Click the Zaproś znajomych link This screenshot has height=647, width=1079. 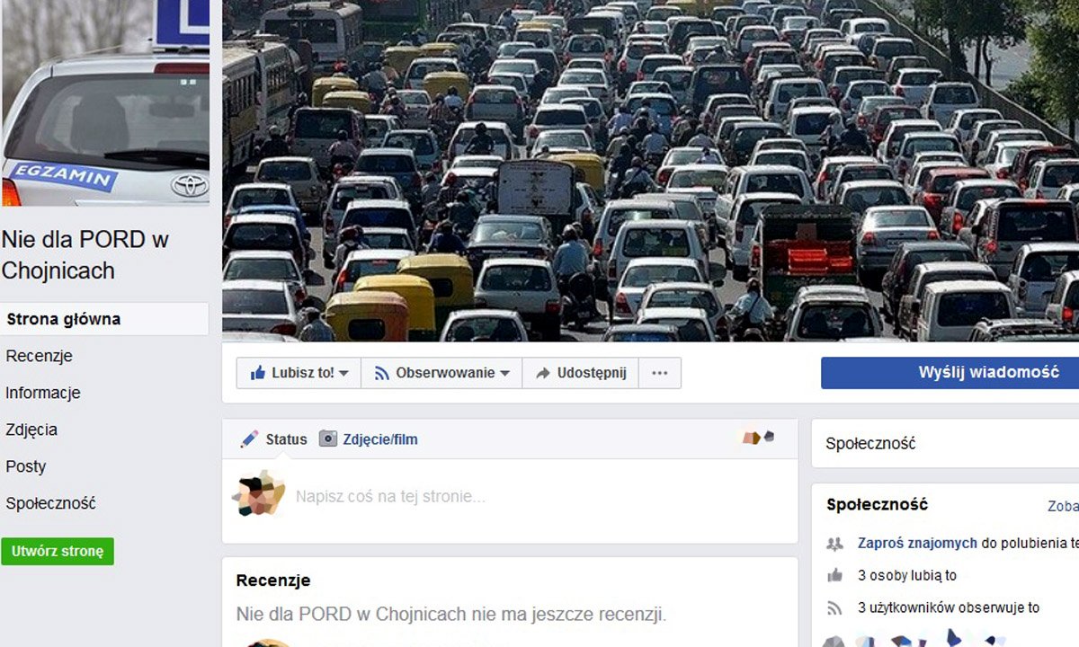pyautogui.click(x=917, y=543)
